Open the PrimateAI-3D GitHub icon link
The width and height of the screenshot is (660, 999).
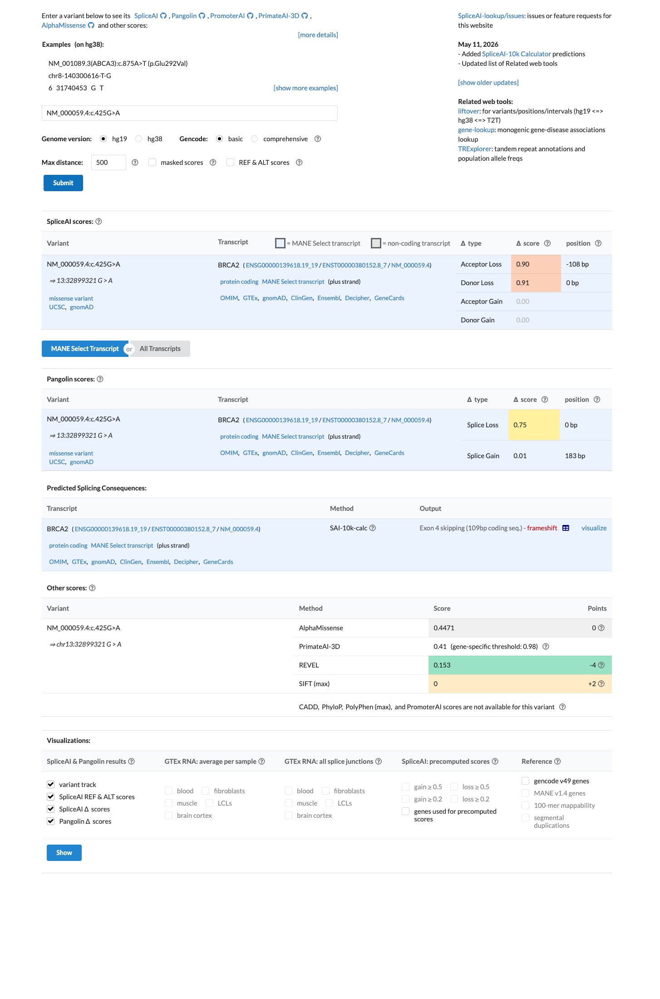305,16
